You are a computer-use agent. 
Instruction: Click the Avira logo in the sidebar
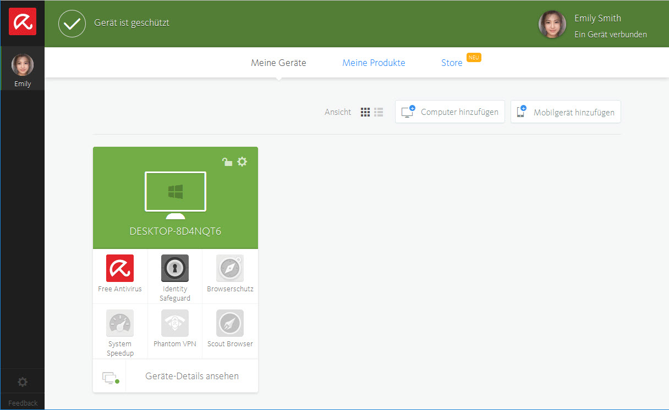[x=23, y=22]
